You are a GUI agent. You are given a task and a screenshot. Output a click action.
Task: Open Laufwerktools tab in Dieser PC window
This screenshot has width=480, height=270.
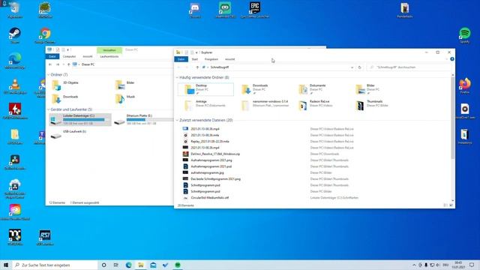click(109, 57)
